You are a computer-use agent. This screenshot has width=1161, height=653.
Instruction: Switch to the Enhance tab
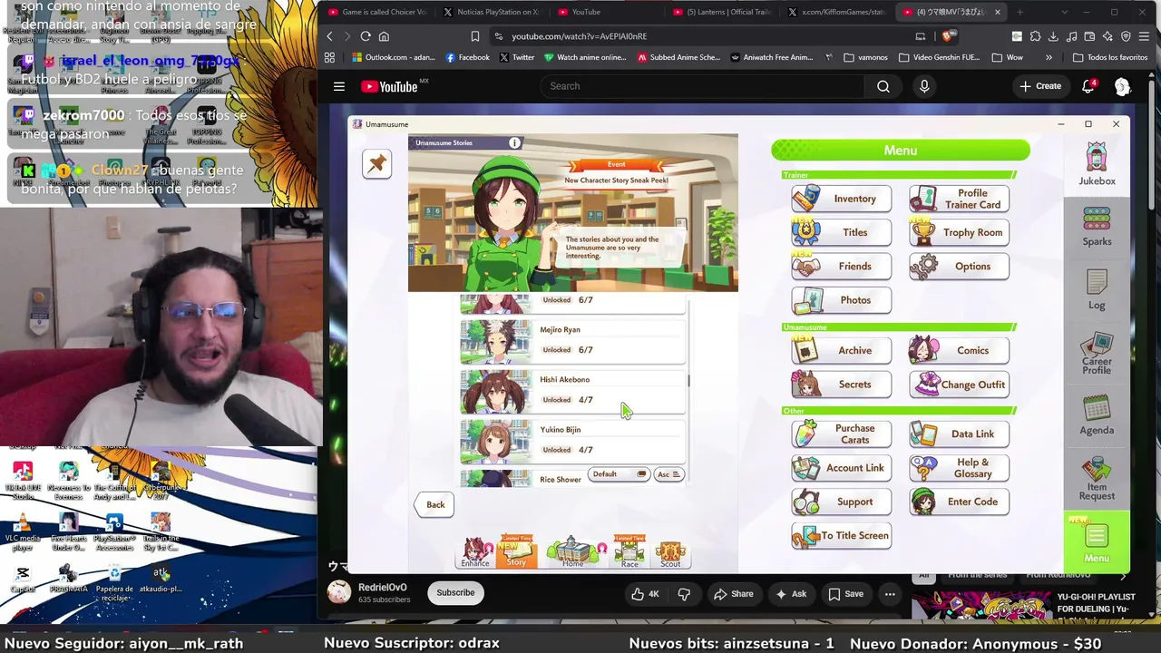tap(475, 552)
